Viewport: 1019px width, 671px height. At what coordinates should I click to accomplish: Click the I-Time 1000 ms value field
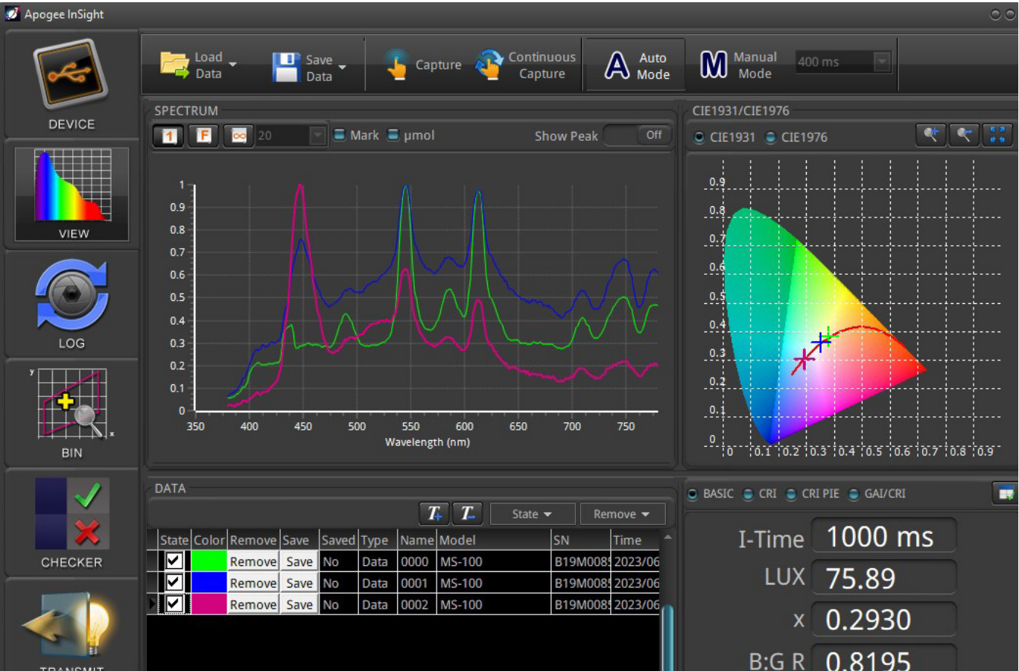tap(883, 537)
